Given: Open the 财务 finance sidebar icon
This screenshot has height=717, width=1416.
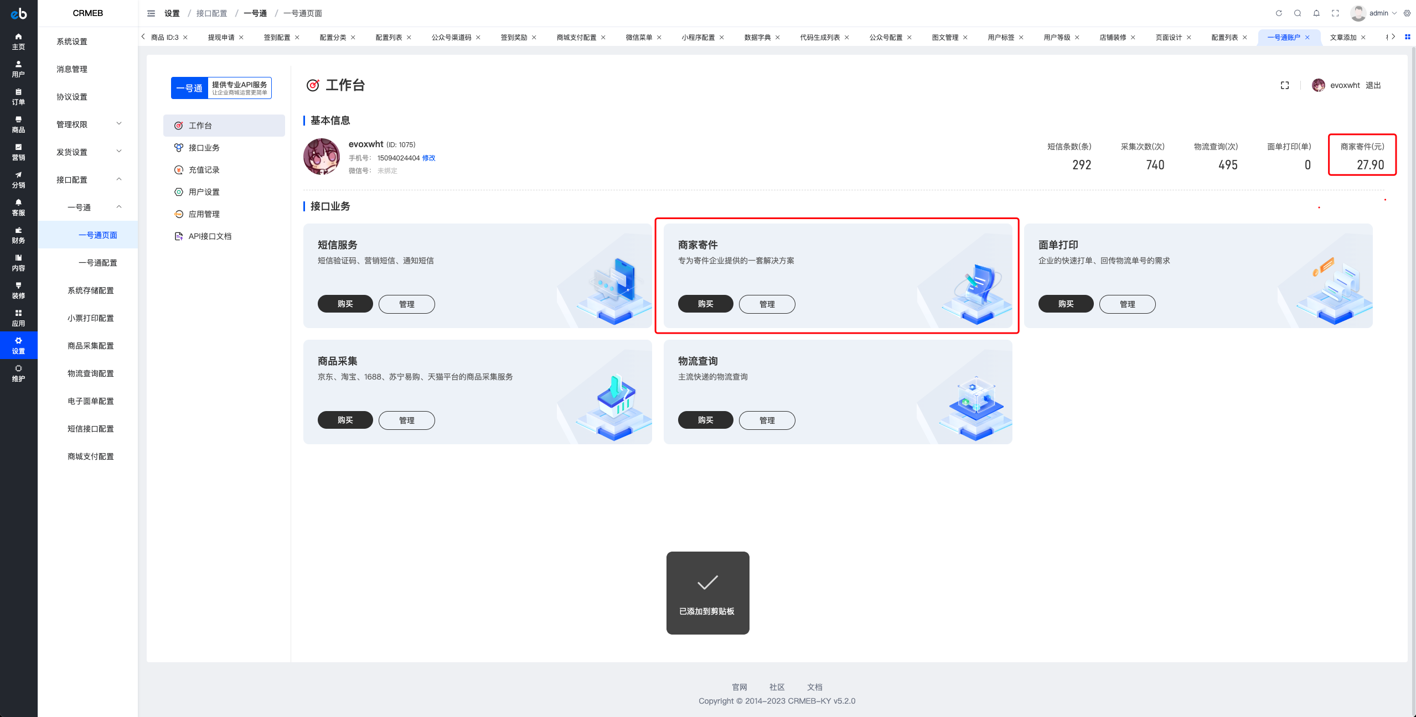Looking at the screenshot, I should (18, 235).
